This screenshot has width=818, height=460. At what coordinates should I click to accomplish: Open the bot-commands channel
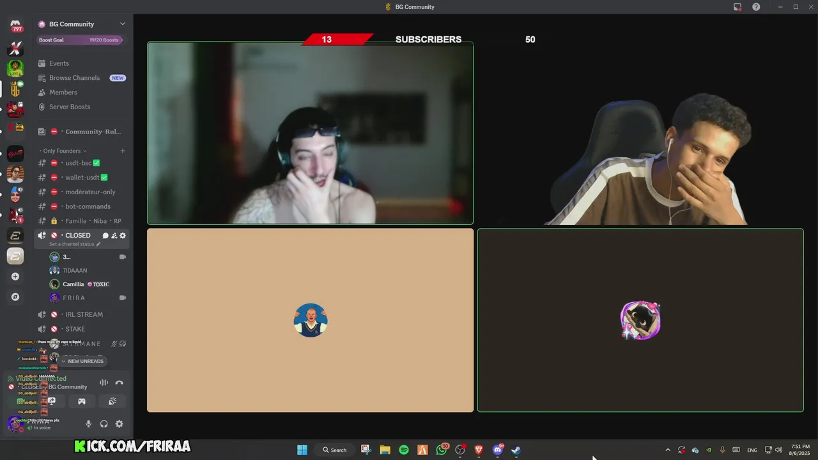pyautogui.click(x=82, y=206)
